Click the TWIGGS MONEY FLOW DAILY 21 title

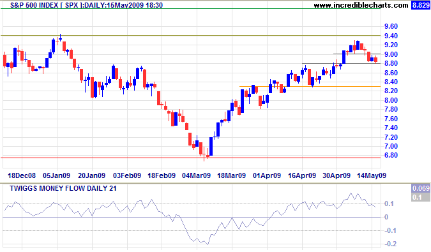[63, 188]
